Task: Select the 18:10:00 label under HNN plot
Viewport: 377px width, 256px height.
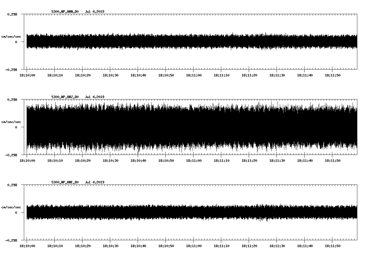Action: [x=27, y=75]
